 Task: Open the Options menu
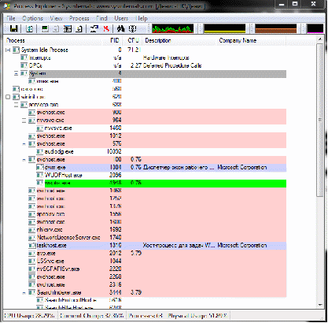pos(32,18)
